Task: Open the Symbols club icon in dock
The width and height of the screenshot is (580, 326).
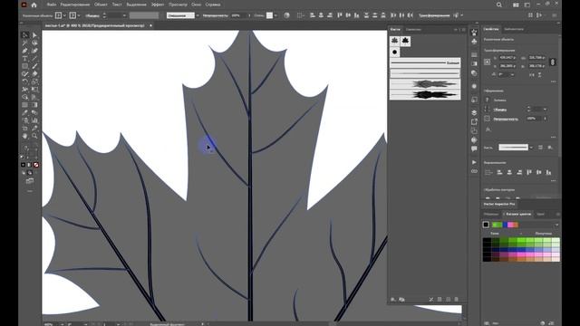Action: (x=474, y=42)
